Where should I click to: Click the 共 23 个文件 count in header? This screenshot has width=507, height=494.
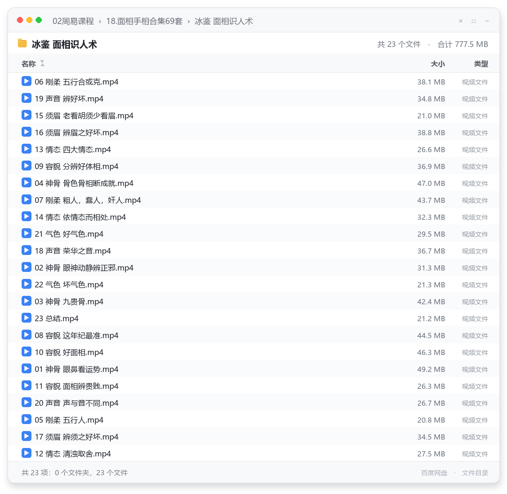(399, 44)
